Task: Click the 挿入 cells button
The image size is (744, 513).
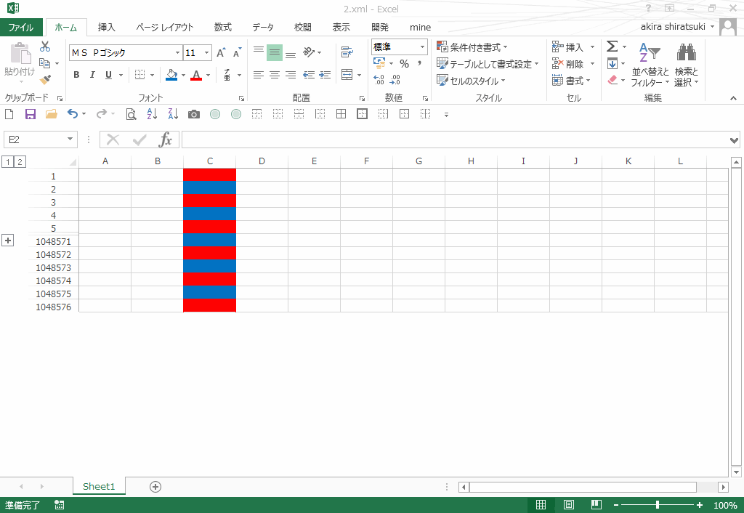Action: click(x=568, y=47)
